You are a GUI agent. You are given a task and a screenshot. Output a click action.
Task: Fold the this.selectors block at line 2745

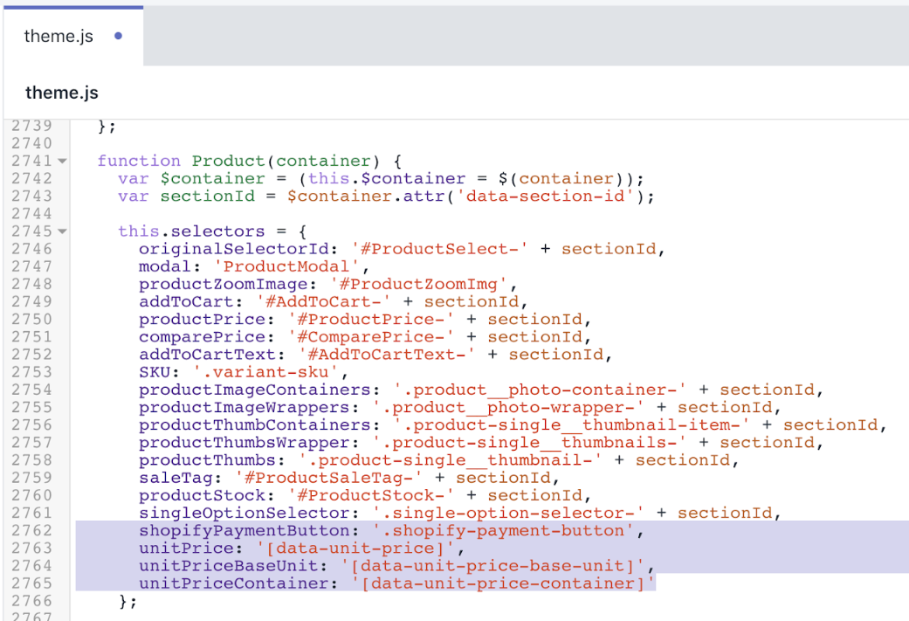pos(62,231)
